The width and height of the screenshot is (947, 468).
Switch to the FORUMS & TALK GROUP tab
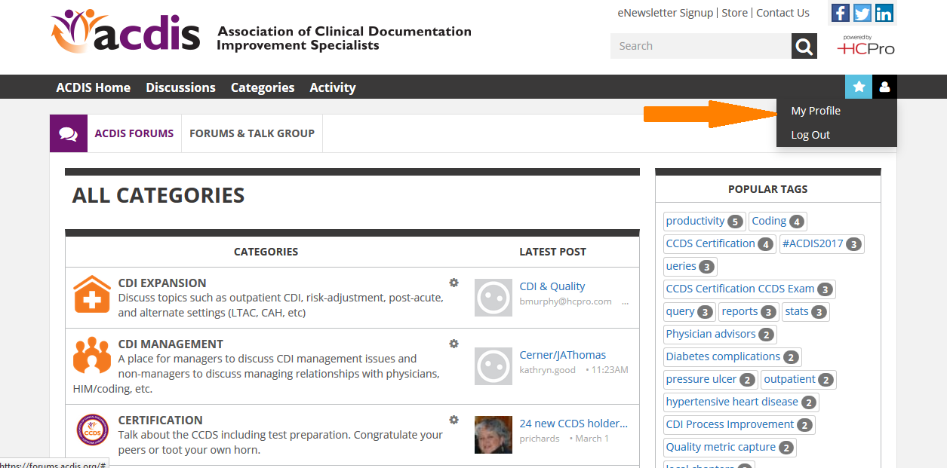tap(251, 133)
